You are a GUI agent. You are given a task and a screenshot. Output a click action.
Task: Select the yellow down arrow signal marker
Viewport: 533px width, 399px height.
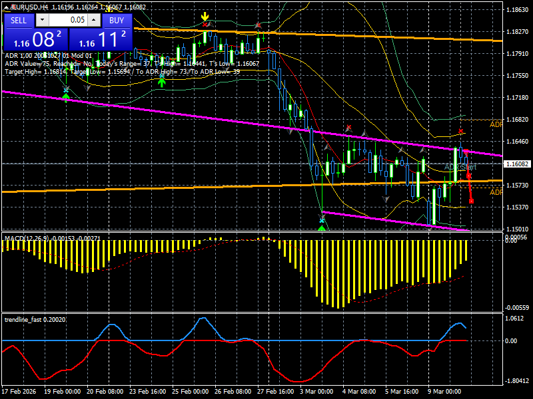205,16
